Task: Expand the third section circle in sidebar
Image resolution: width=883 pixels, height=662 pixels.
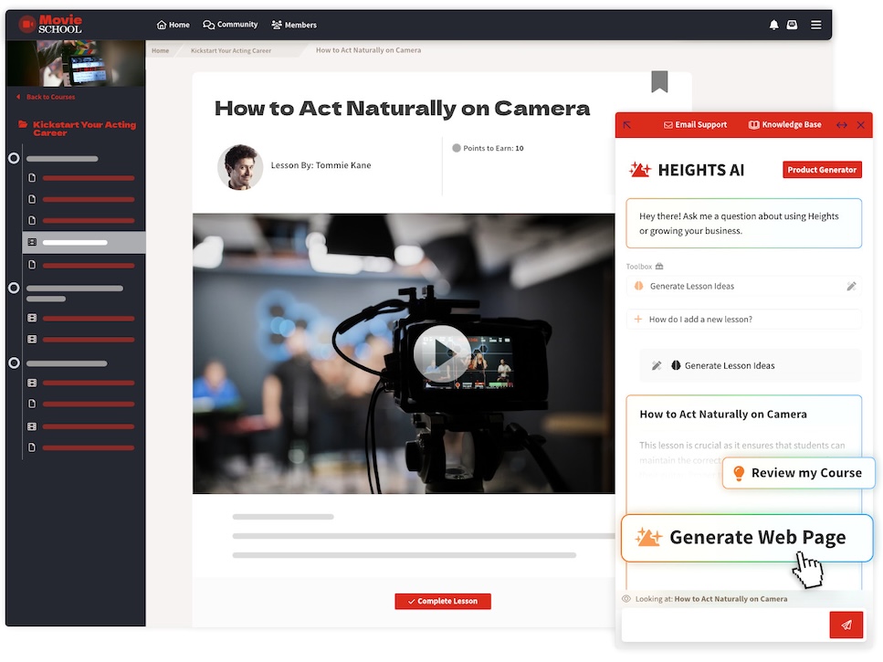Action: [14, 363]
